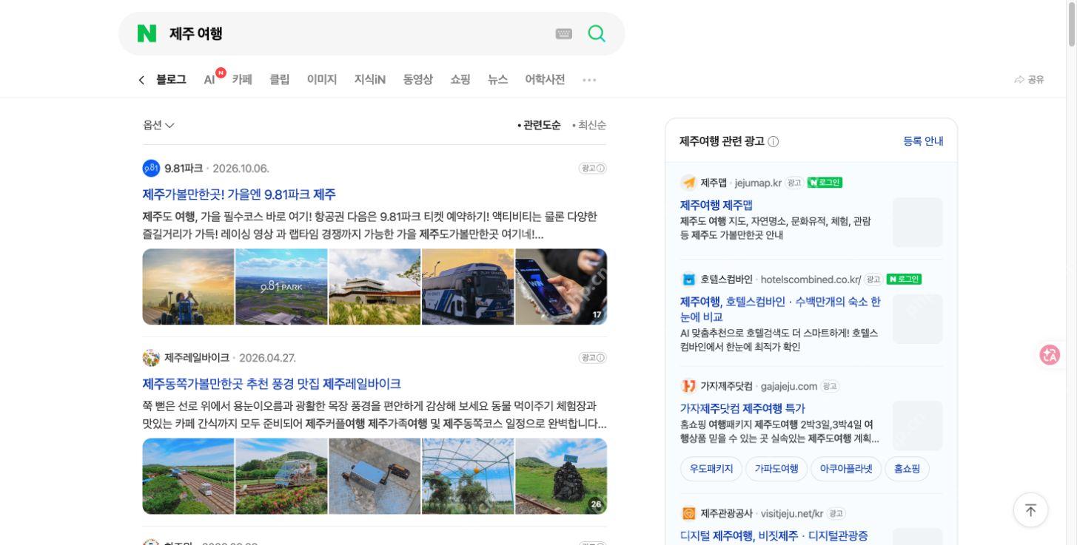Click the 제주맵 advertiser logo icon
This screenshot has height=545, width=1077.
(x=688, y=183)
